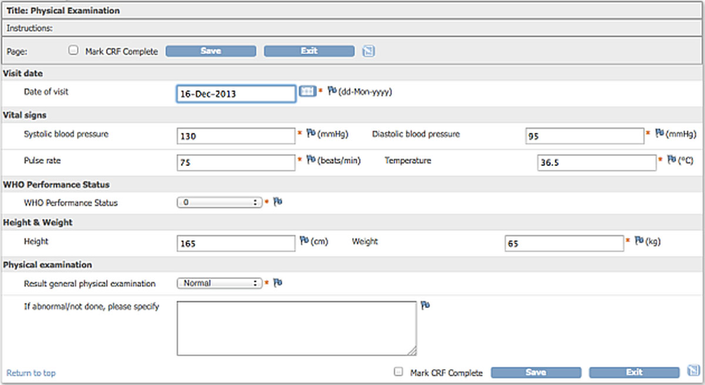
Task: Click the flag icon beside Pulse rate
Action: click(311, 159)
